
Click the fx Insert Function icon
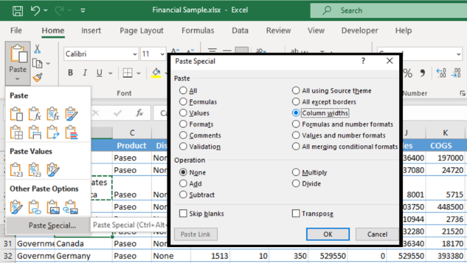pos(139,113)
